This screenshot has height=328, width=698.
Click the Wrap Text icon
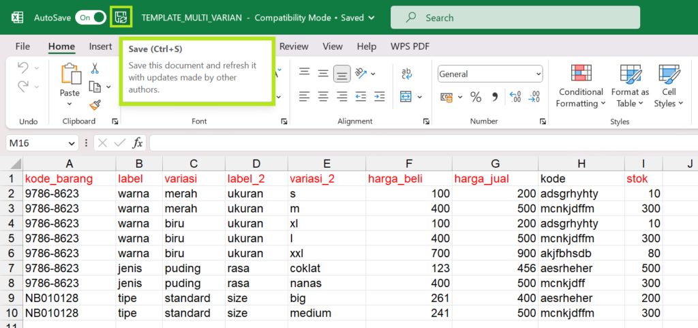407,73
